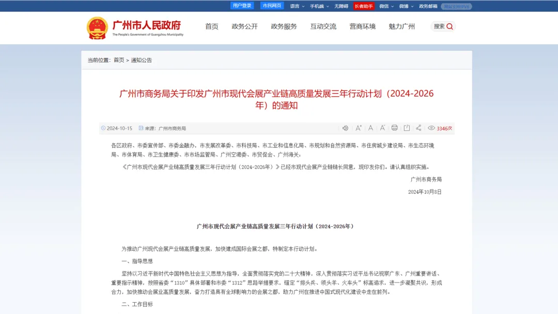Viewport: 558px width, 314px height.
Task: Open the 政务邮箱 link
Action: pos(428,6)
